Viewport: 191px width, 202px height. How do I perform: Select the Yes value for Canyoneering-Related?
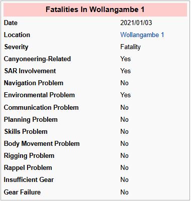point(125,59)
